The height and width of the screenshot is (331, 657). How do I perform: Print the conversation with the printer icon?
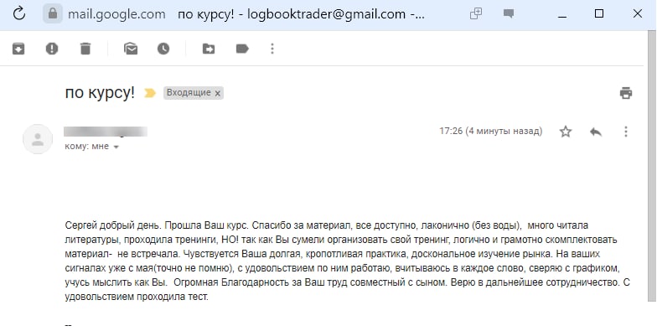[626, 92]
